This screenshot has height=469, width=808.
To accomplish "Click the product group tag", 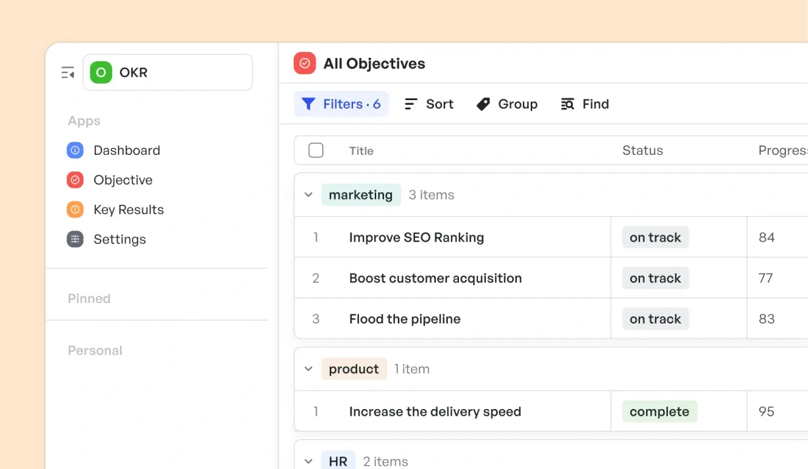I will tap(354, 369).
